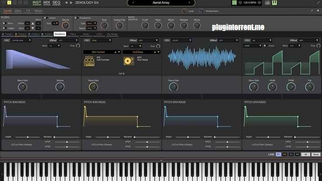This screenshot has width=322, height=181.
Task: Click the PWM knob of fourth oscillator
Action: tap(291, 87)
